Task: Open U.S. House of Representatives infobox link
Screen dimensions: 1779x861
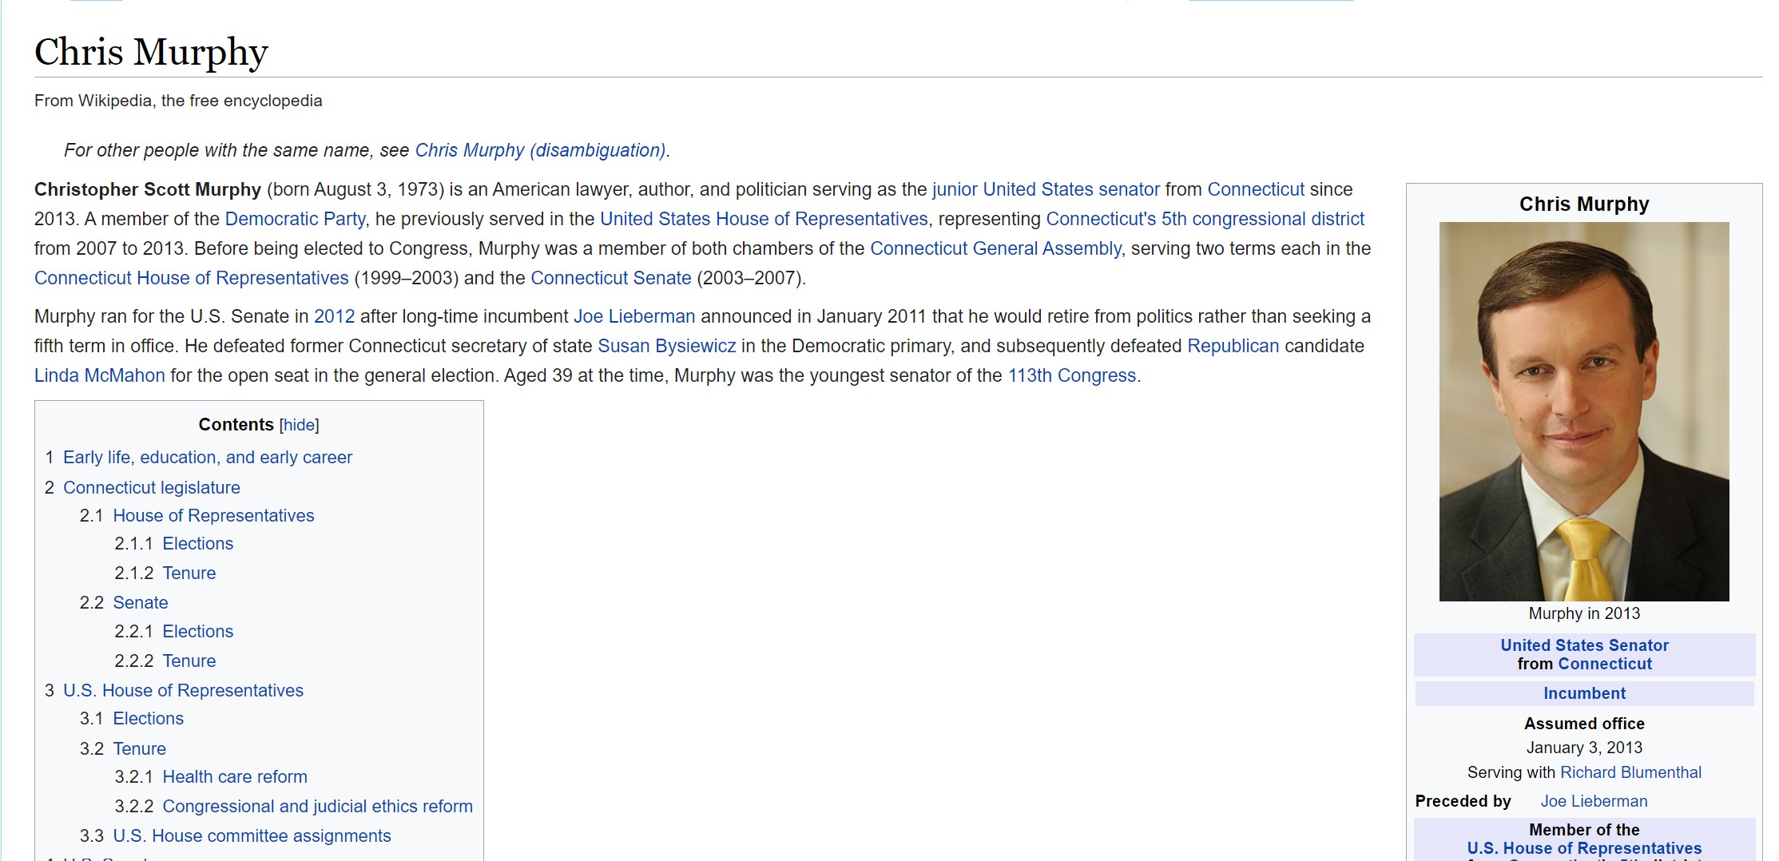Action: coord(1584,848)
